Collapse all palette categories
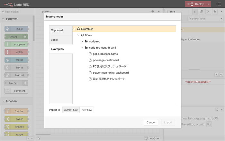This screenshot has width=225, height=141. (x=28, y=138)
